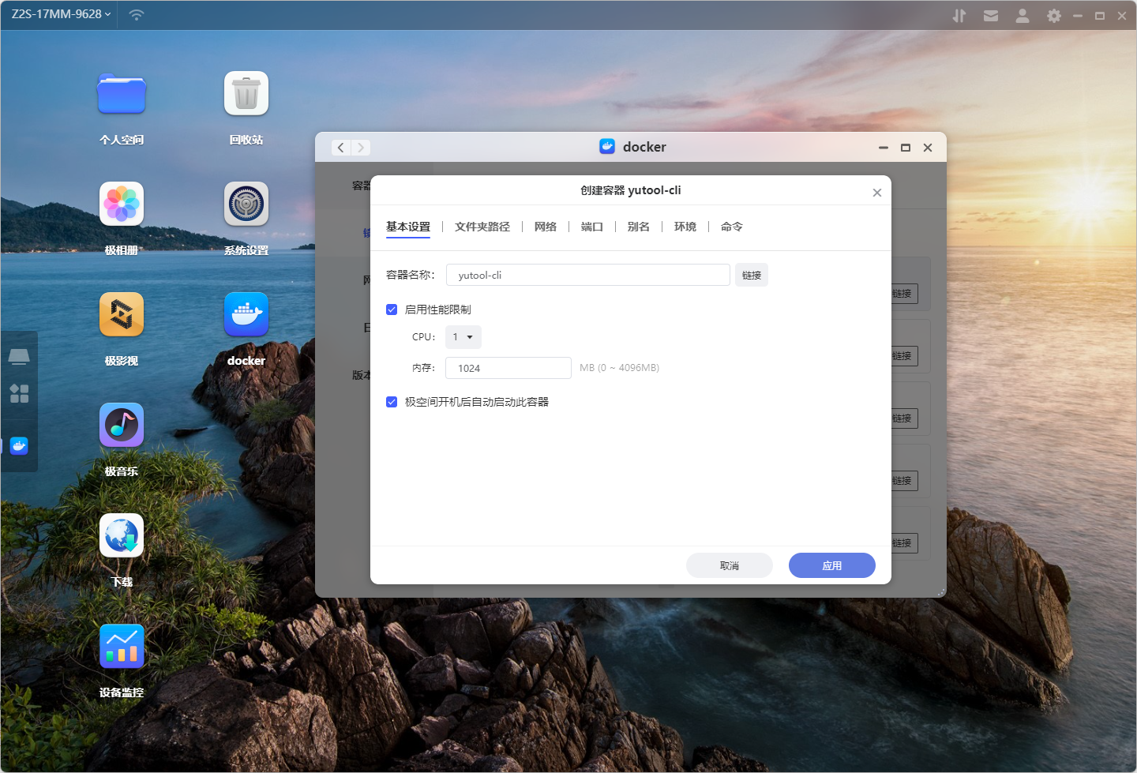Open the 个人空间 folder icon
This screenshot has width=1137, height=773.
point(122,94)
